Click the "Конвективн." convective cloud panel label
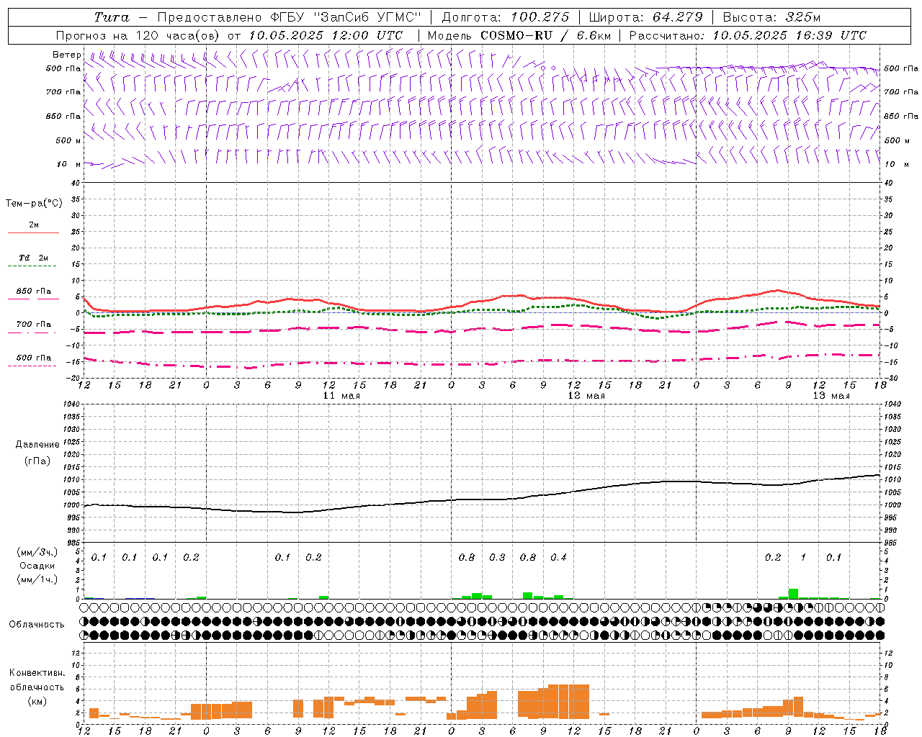The height and width of the screenshot is (737, 922). coord(37,673)
